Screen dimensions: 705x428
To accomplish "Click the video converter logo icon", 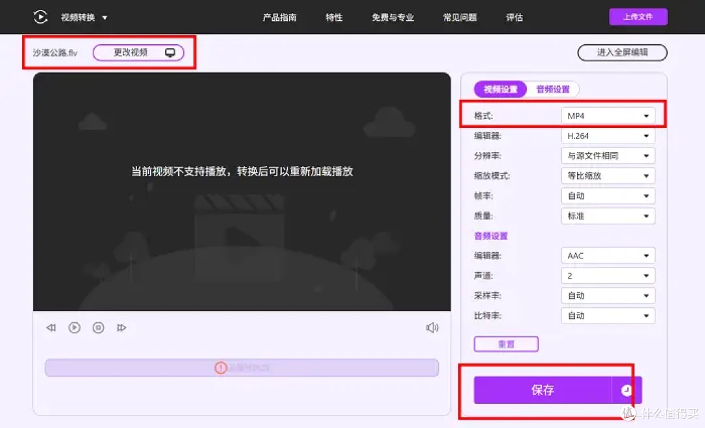I will pos(40,17).
